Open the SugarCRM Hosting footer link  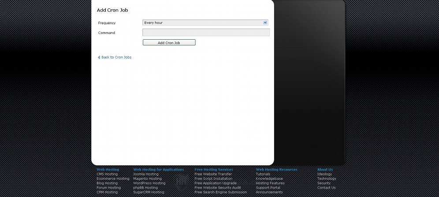coord(149,192)
